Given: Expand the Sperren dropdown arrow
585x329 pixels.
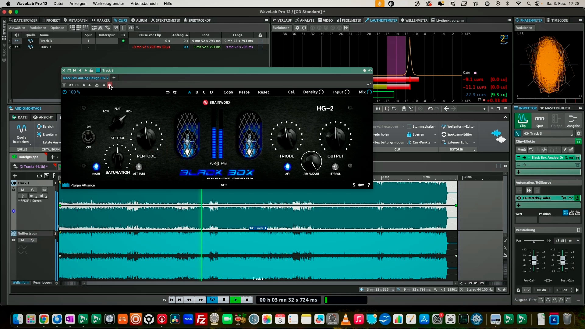Looking at the screenshot, I should pos(435,134).
